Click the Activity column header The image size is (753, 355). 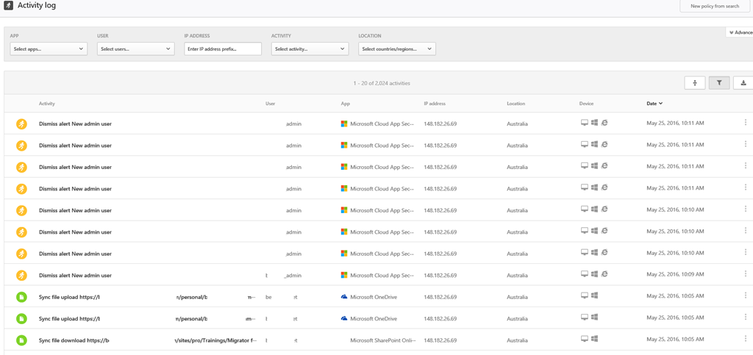pos(47,104)
